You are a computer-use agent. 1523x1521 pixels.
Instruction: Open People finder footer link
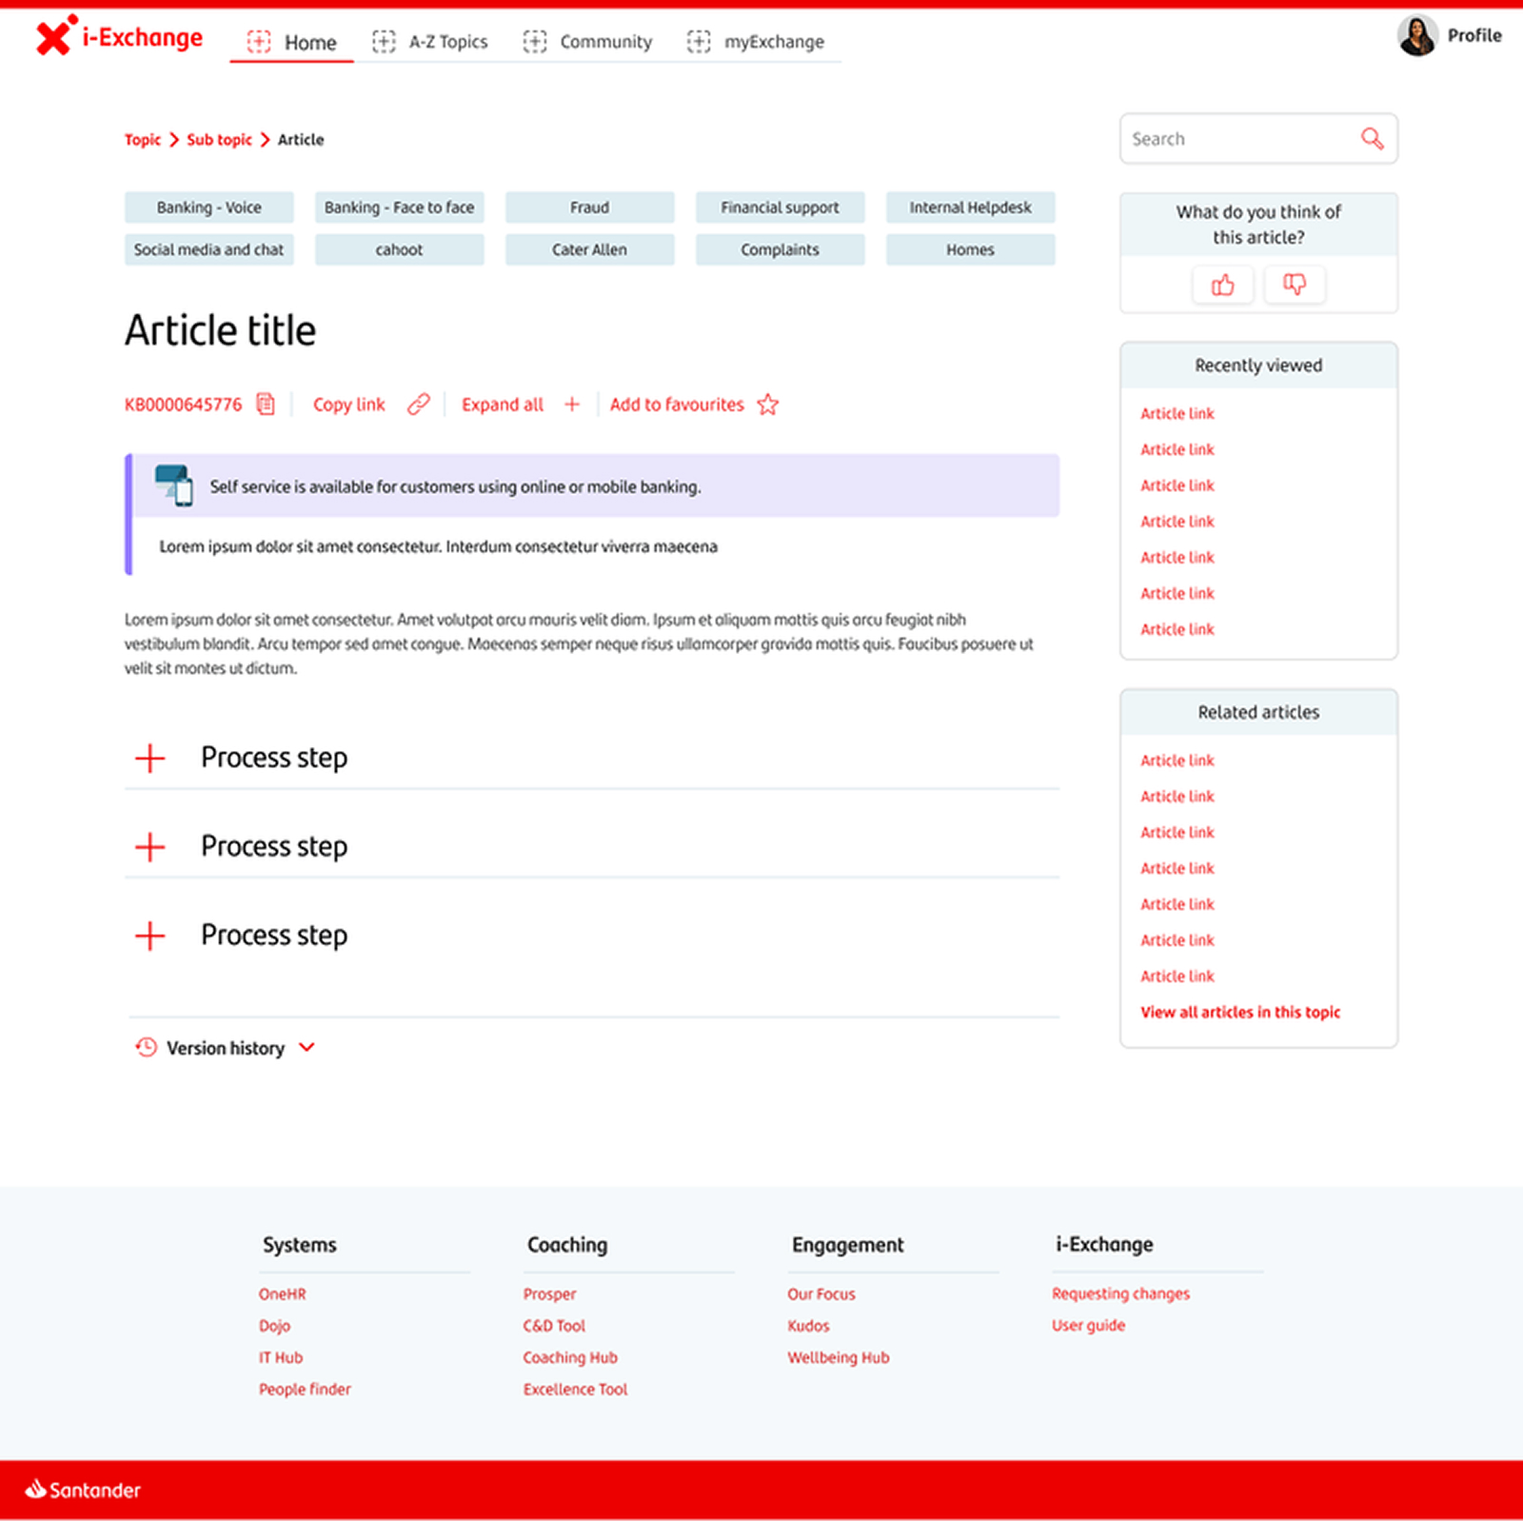pyautogui.click(x=305, y=1390)
